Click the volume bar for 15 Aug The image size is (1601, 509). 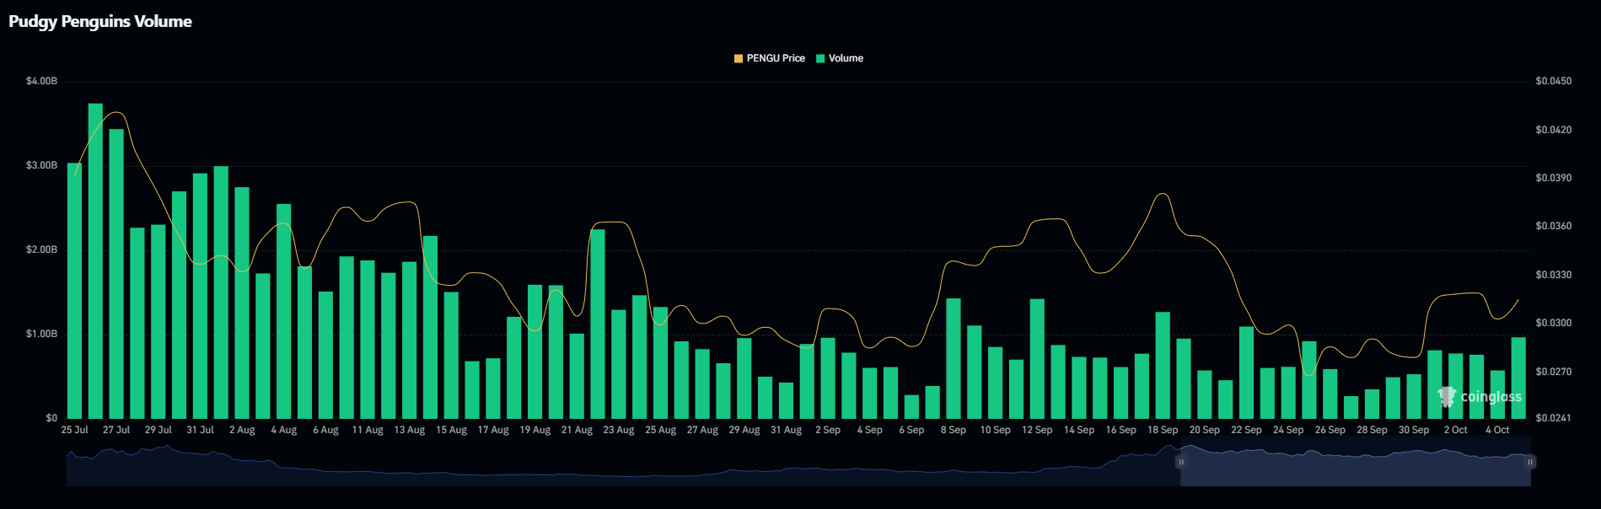pos(451,355)
